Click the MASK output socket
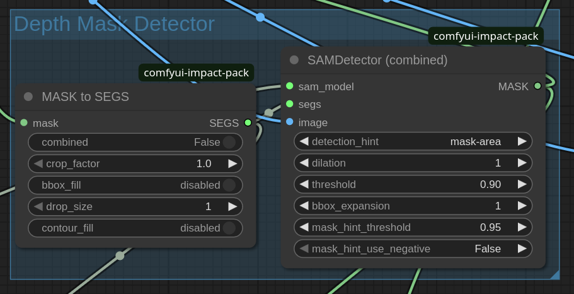 pyautogui.click(x=537, y=86)
